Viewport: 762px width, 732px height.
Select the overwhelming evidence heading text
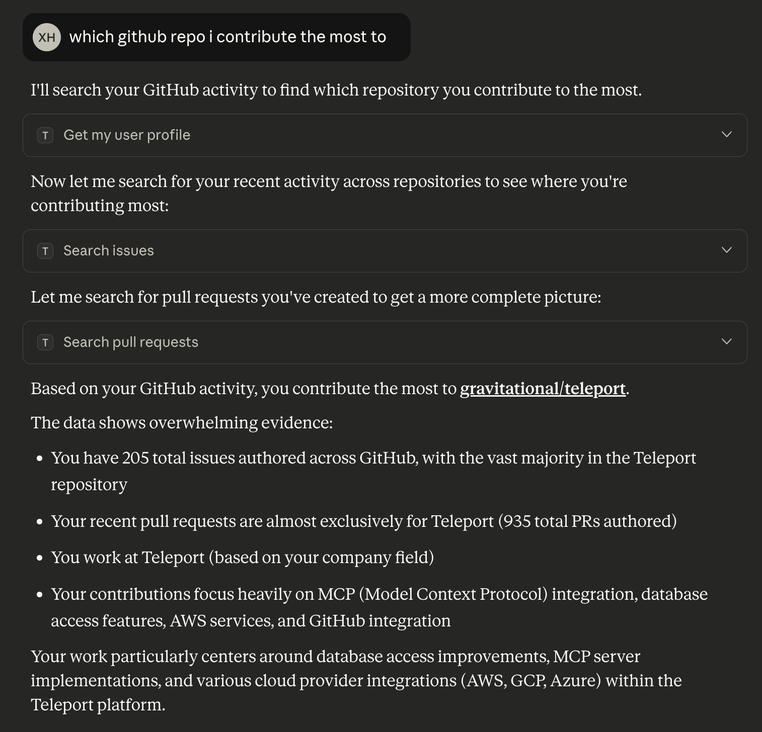tap(182, 423)
